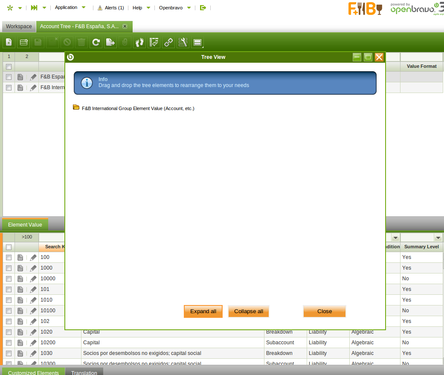444x375 pixels.
Task: Click the New Document toolbar icon
Action: [x=9, y=43]
